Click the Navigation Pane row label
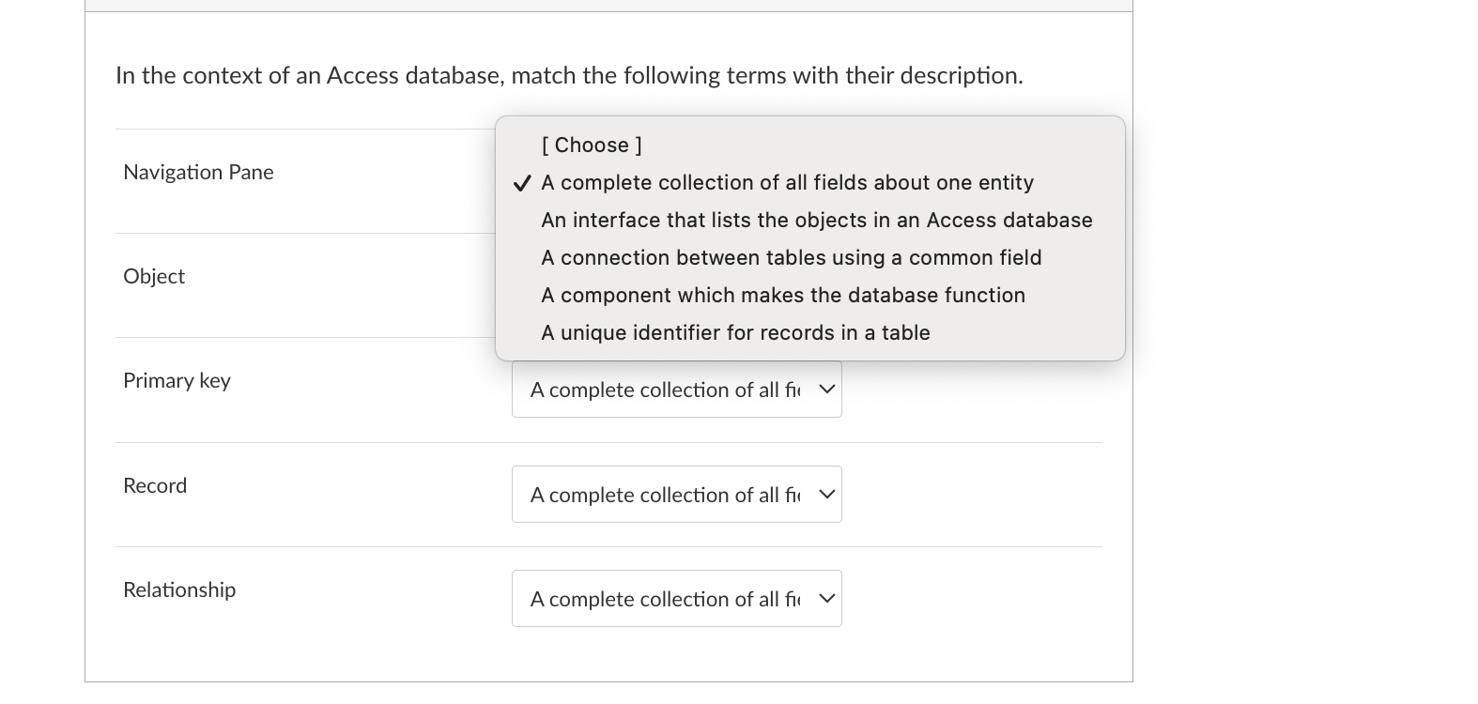The image size is (1478, 704). (198, 172)
